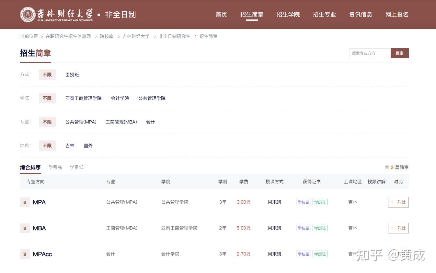Go to 招生学院 in navigation
Screen dimensions: 436x273
(288, 15)
